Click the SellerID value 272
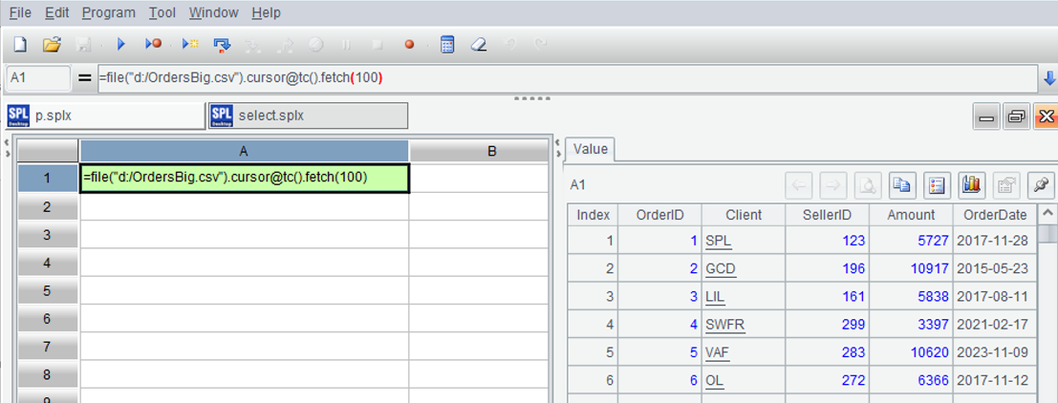The width and height of the screenshot is (1058, 403). [853, 381]
